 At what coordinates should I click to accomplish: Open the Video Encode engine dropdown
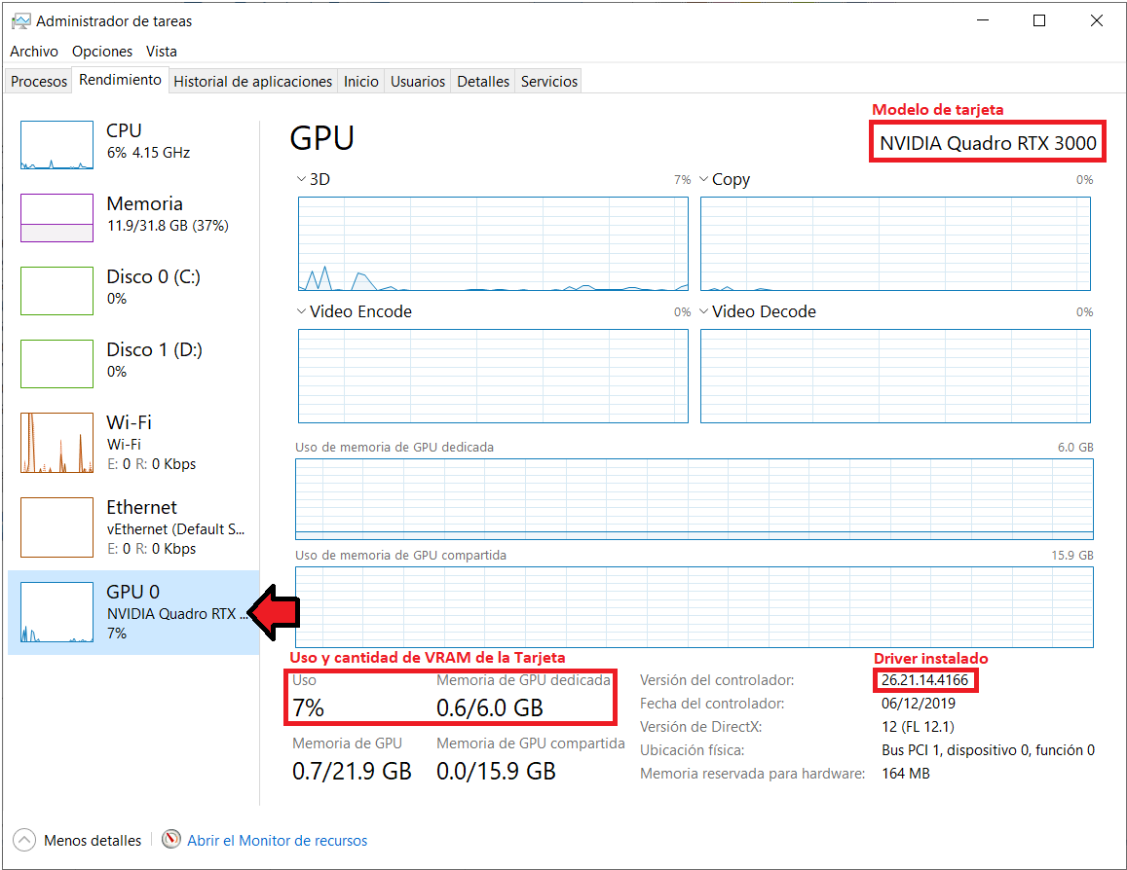click(301, 310)
